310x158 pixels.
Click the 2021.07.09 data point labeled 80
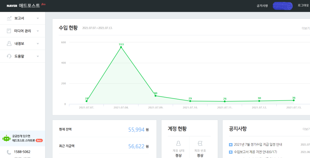click(x=155, y=96)
